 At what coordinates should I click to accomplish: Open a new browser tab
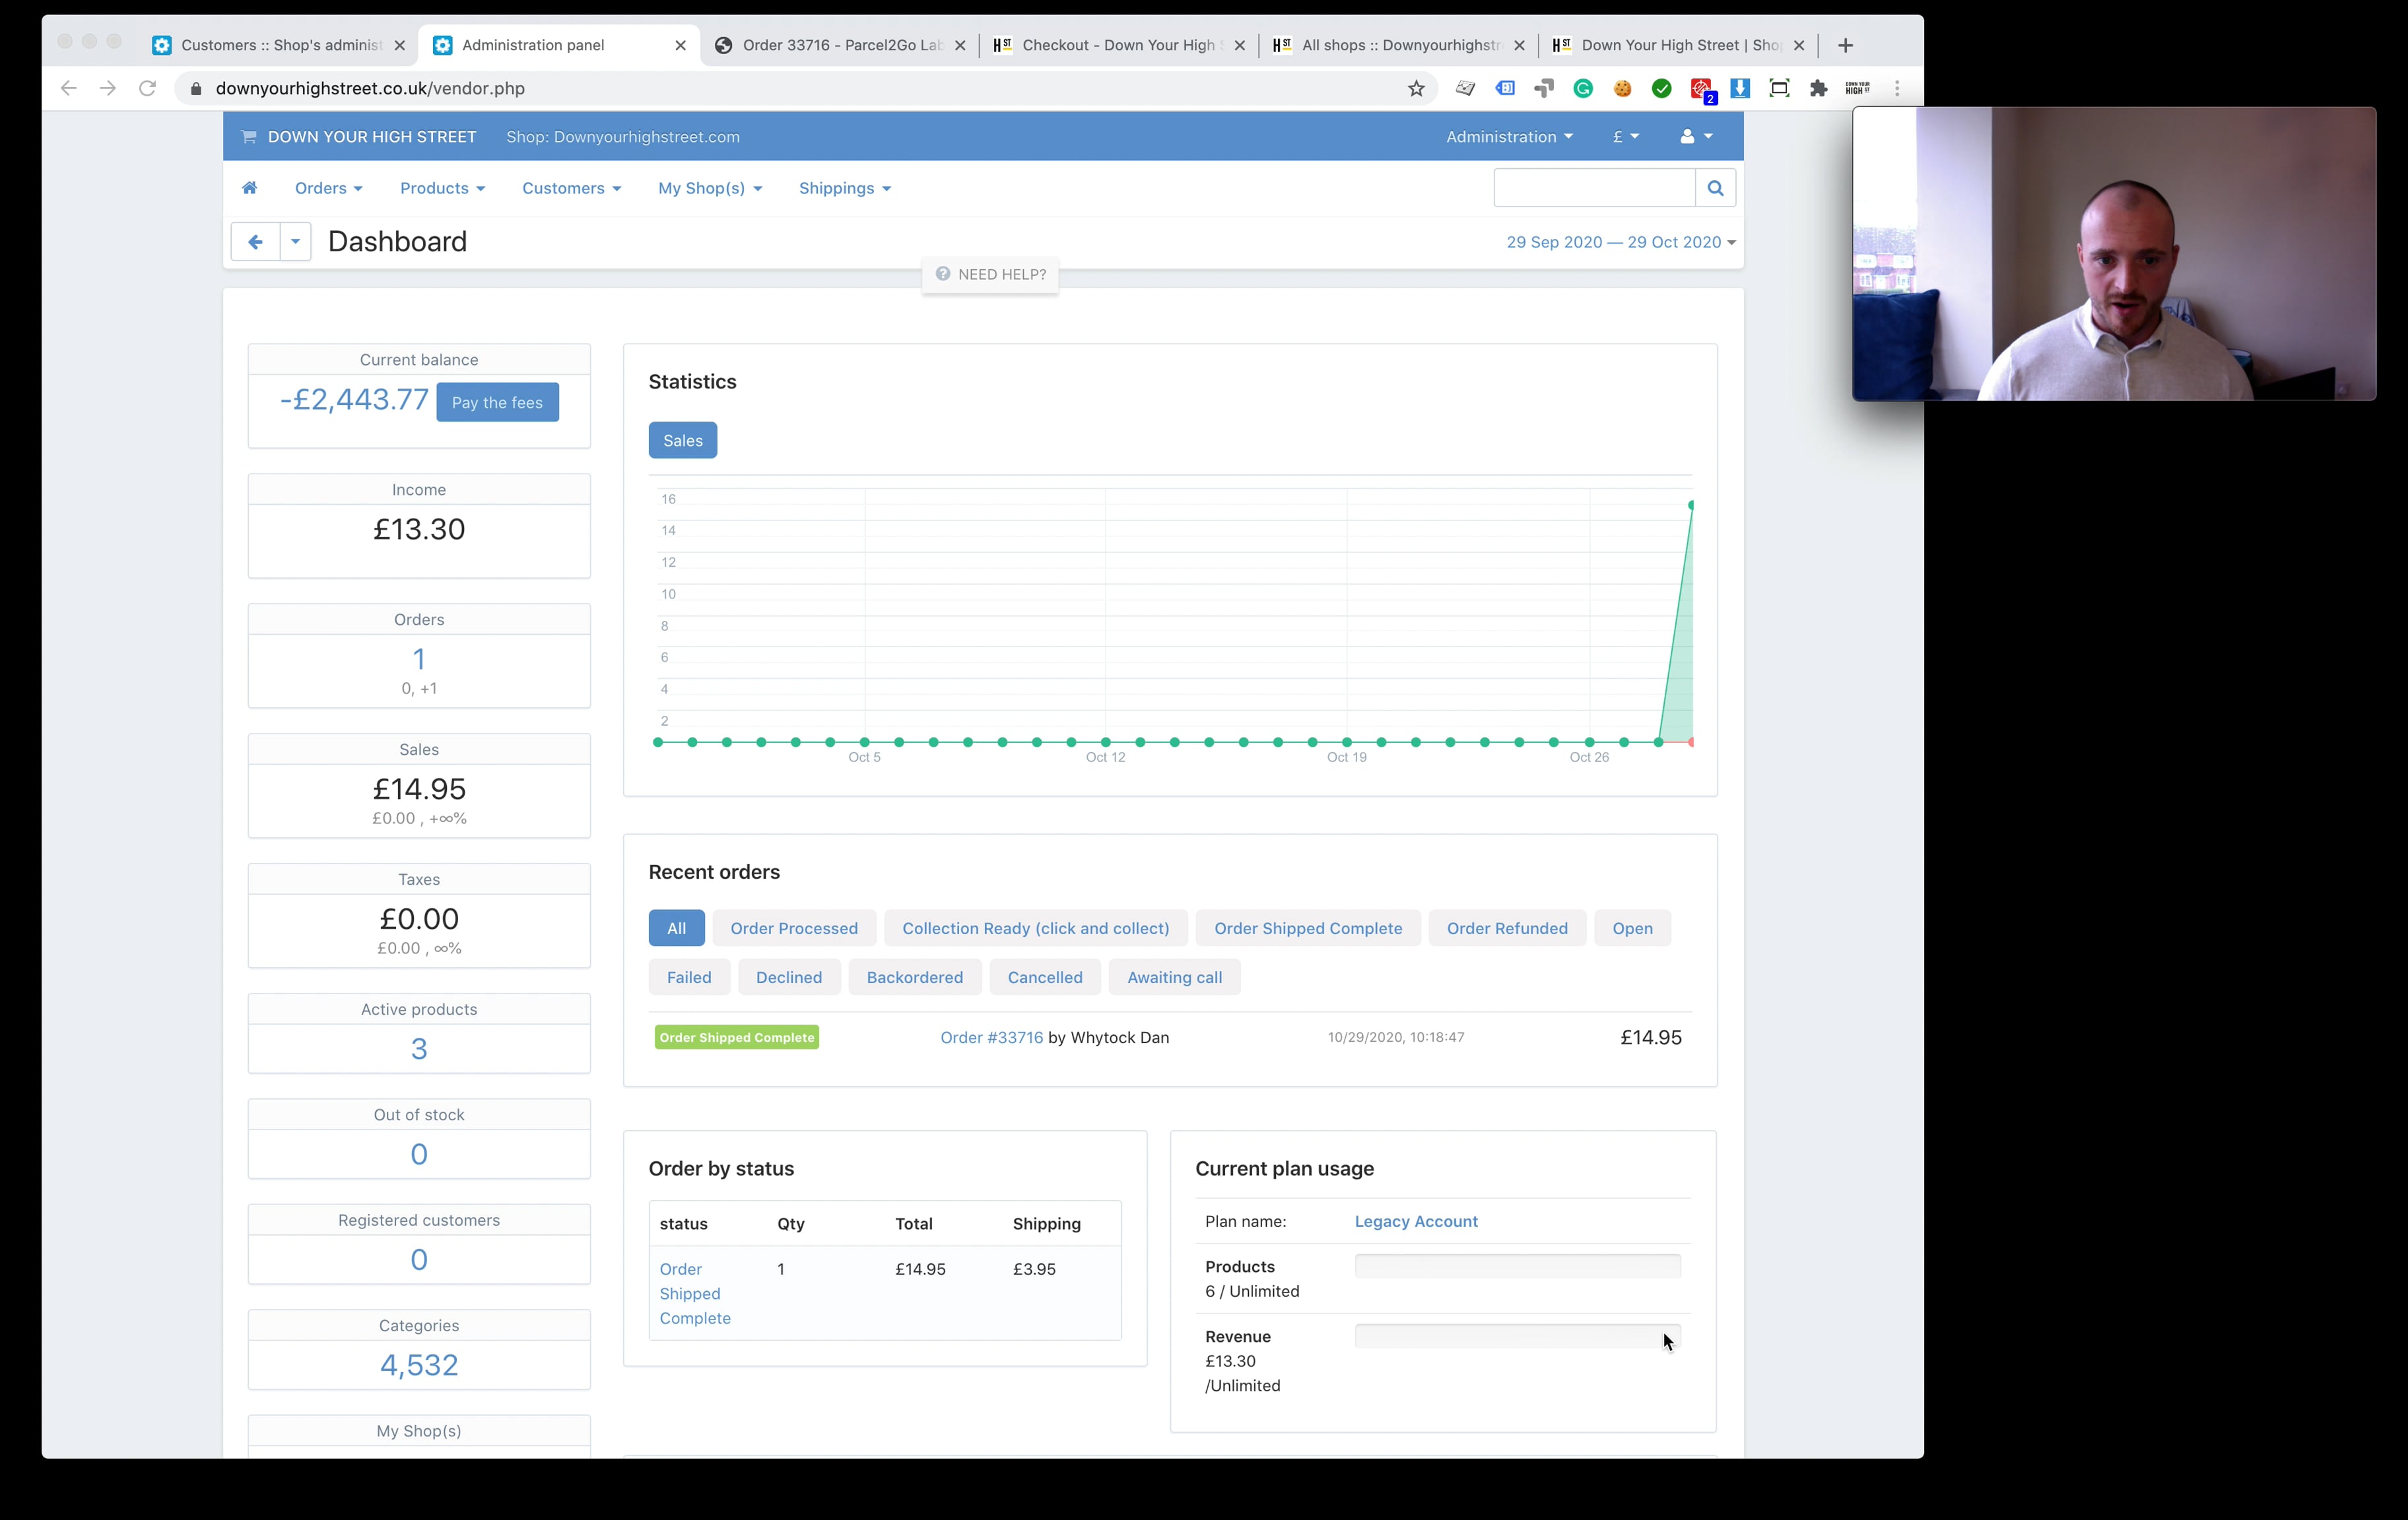point(1846,45)
